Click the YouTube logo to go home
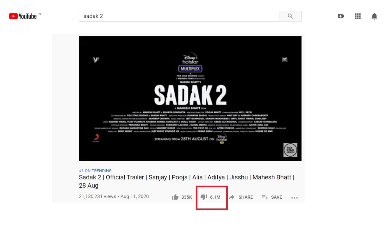The height and width of the screenshot is (230, 392). 23,16
